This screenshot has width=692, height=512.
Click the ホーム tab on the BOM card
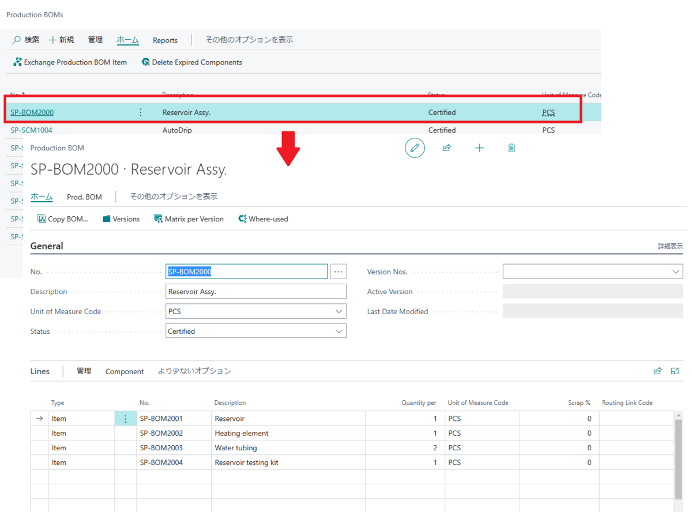(x=42, y=197)
